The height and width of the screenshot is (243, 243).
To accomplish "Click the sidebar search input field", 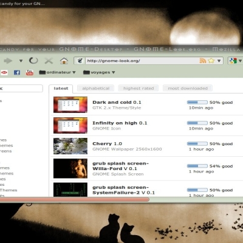I will point(21,89).
